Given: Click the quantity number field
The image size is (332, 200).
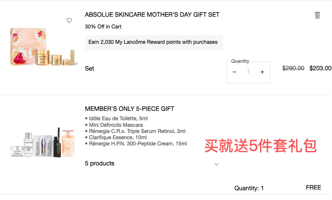Looking at the screenshot, I should pos(248,72).
